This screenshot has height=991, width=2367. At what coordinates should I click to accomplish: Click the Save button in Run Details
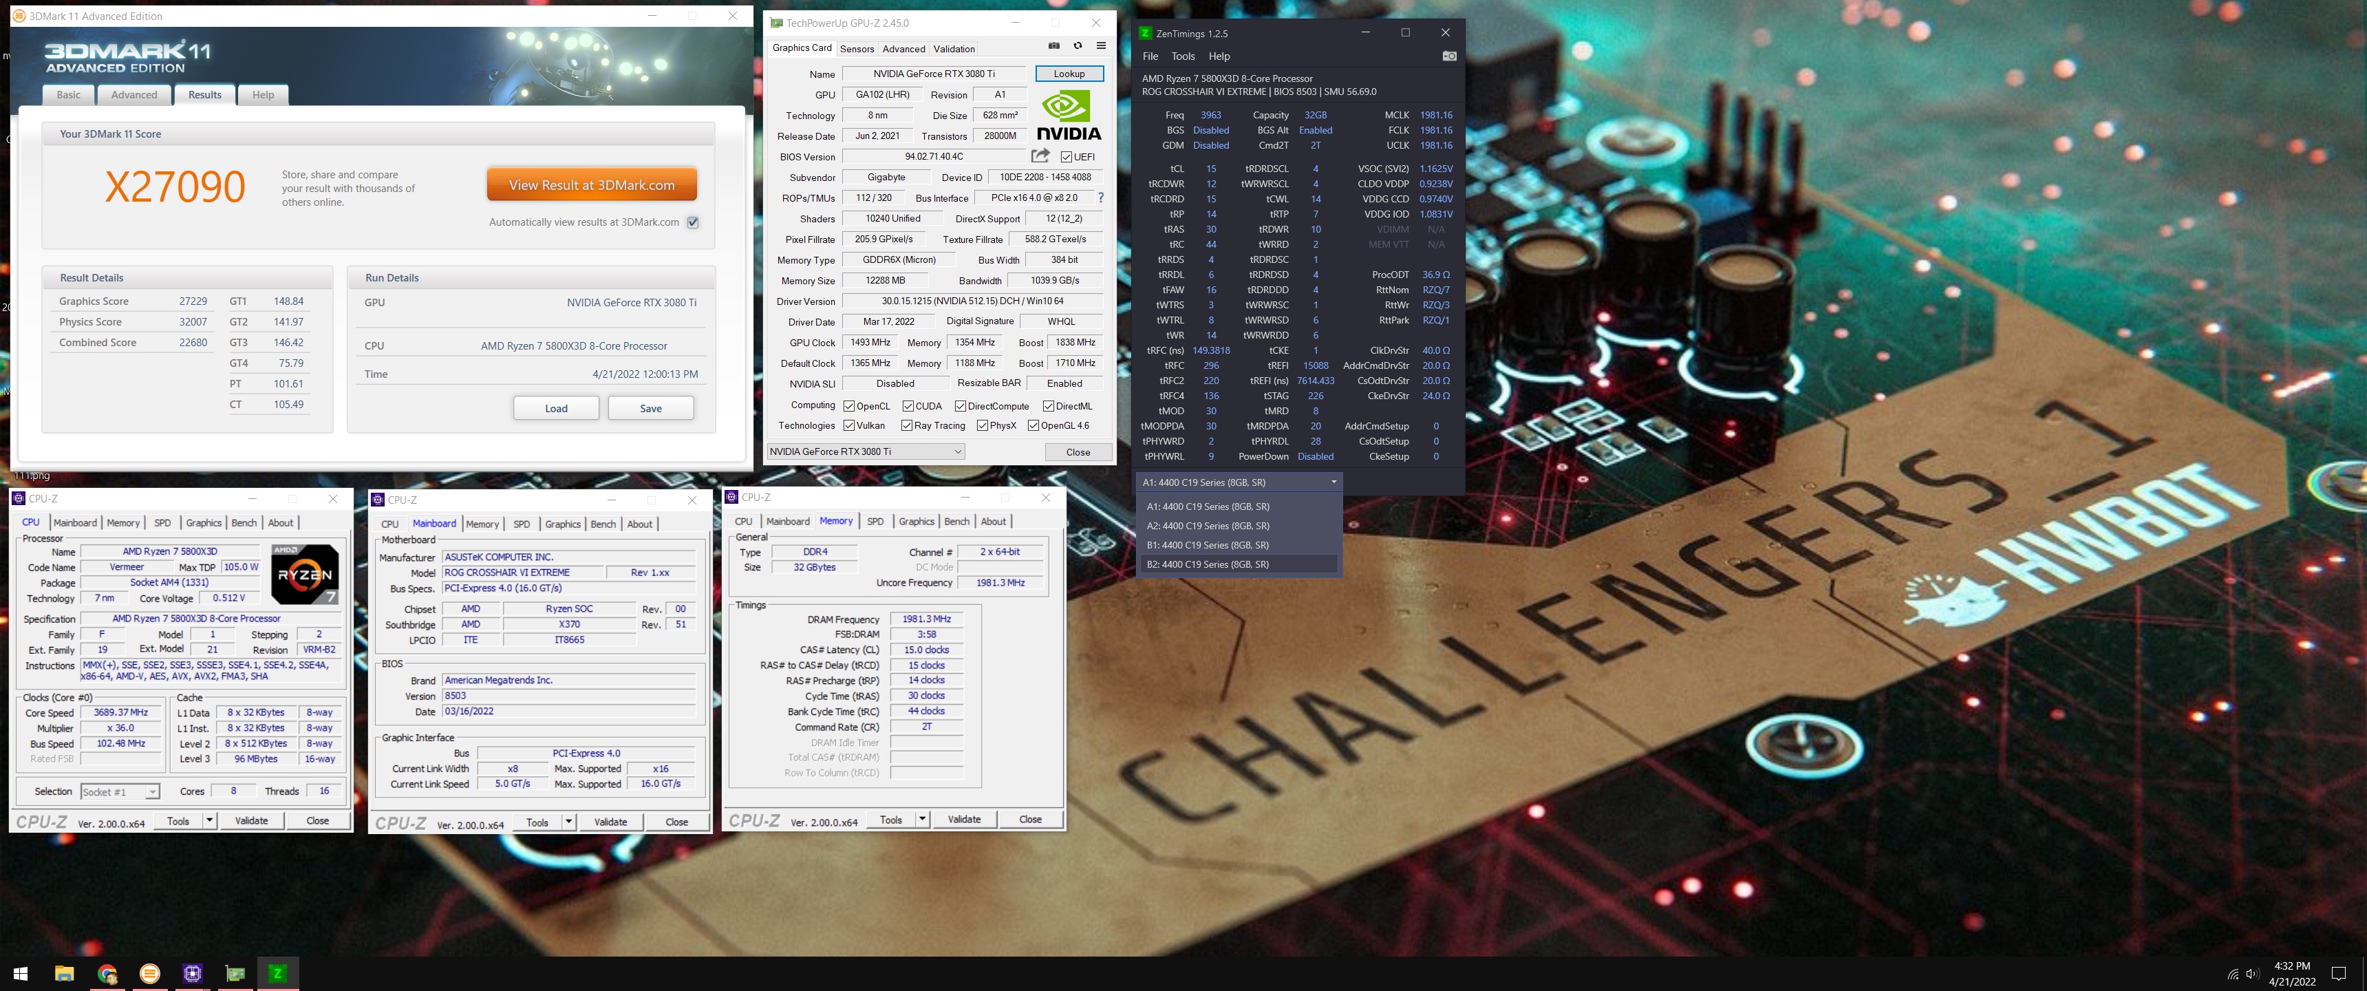(x=650, y=408)
